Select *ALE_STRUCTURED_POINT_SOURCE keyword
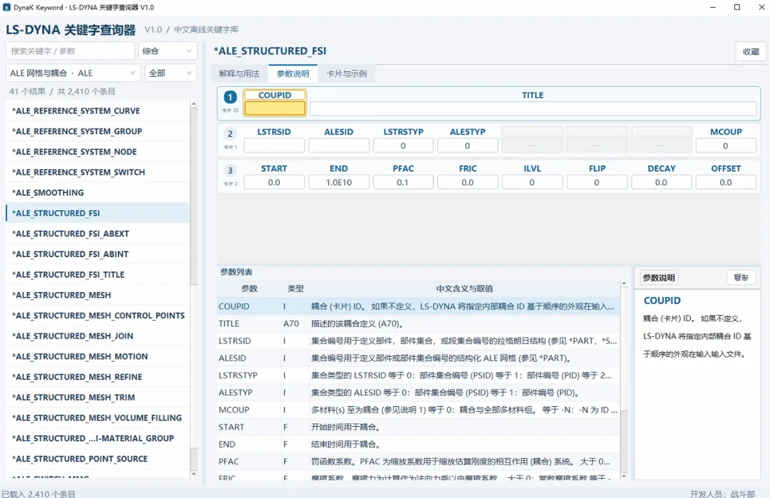 (98, 459)
